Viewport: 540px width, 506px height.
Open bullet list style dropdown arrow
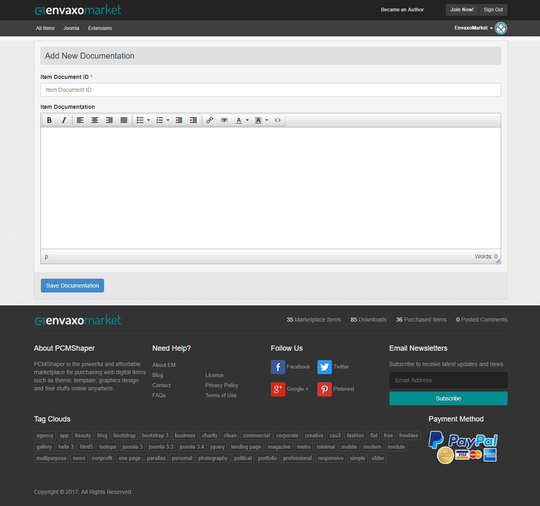(x=149, y=120)
